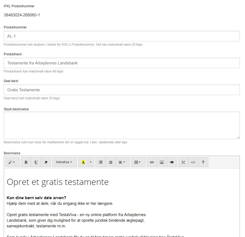Grab the Skjult beskrivelse resize handle
245x237 pixels.
(x=238, y=137)
